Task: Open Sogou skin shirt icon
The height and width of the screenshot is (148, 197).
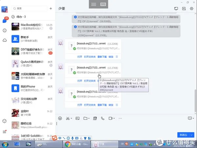Action: click(x=85, y=138)
